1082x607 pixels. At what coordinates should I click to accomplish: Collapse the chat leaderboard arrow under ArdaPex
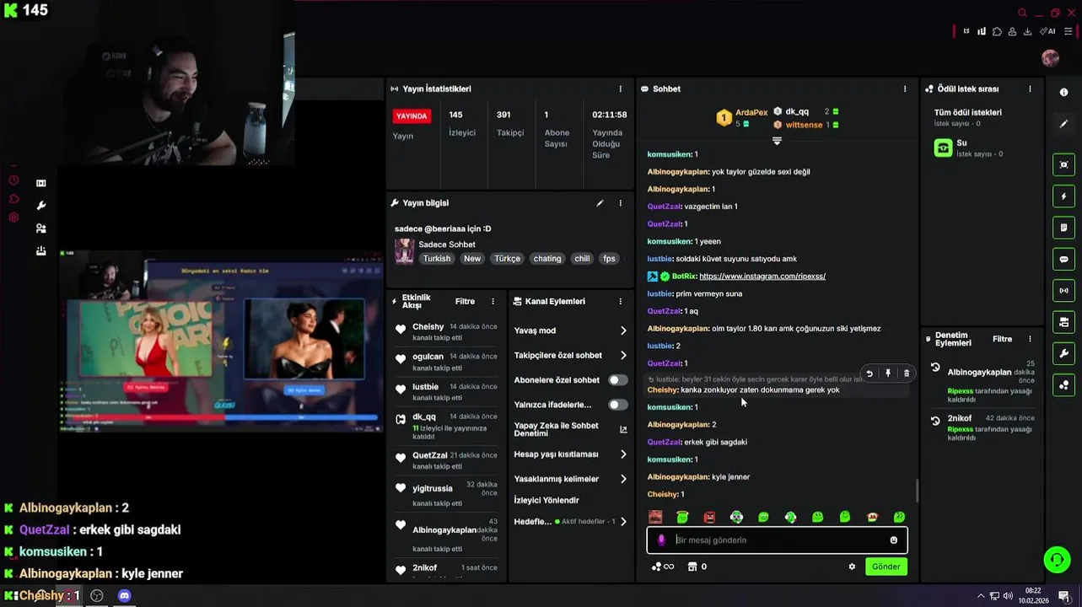tap(777, 141)
